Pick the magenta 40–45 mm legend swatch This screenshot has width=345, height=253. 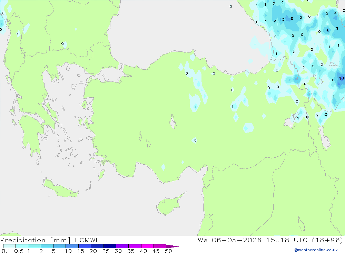pos(147,246)
